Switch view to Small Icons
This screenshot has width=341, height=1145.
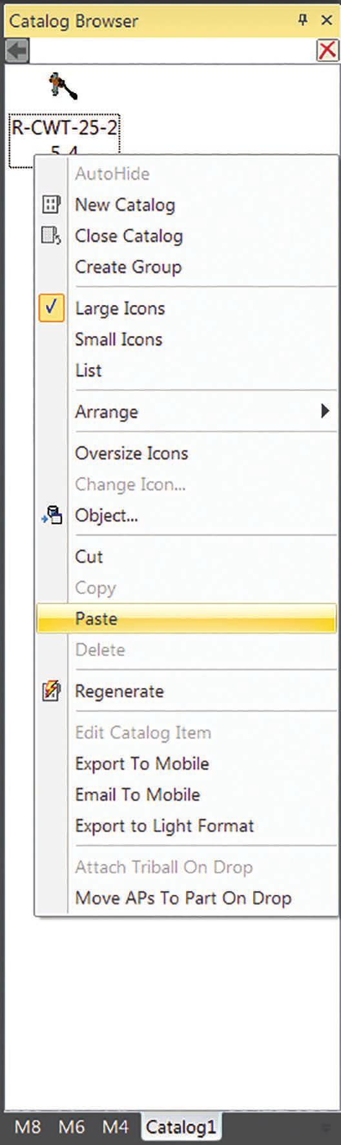pyautogui.click(x=119, y=339)
